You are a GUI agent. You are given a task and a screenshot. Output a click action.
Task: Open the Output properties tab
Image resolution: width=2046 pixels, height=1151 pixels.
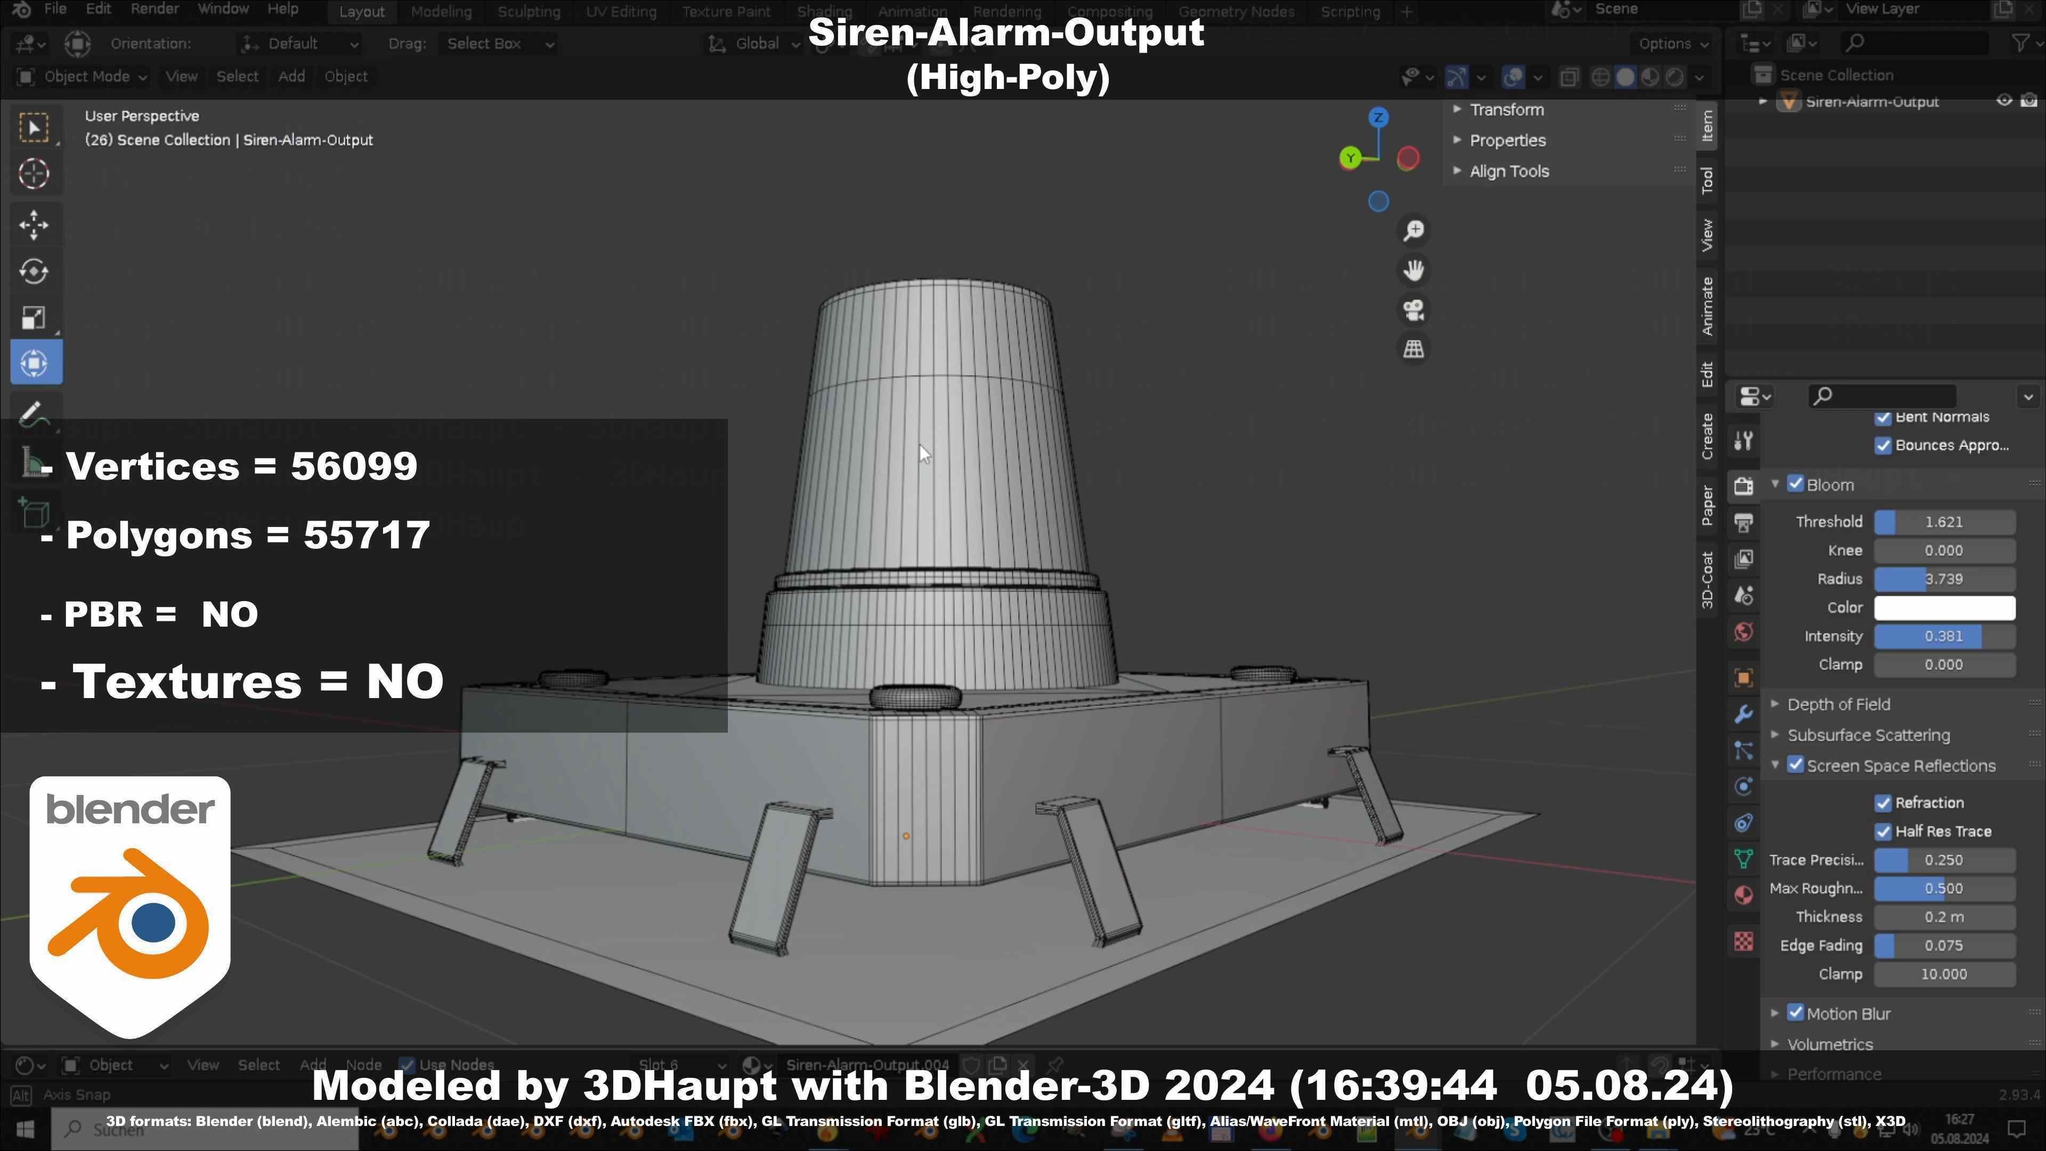1743,523
